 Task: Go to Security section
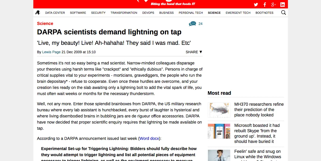click(98, 13)
